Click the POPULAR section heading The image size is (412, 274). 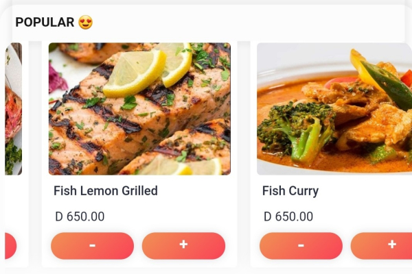45,23
